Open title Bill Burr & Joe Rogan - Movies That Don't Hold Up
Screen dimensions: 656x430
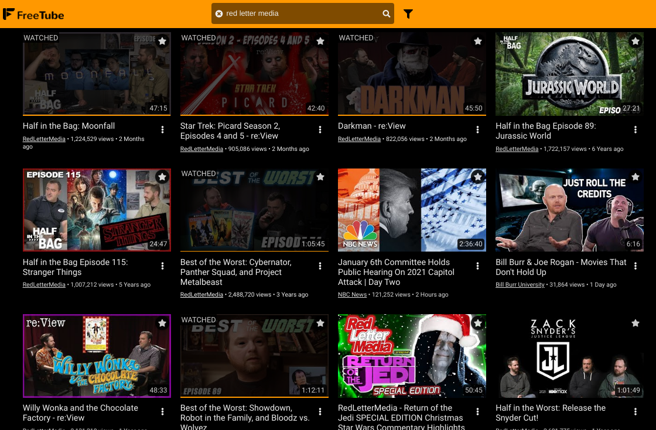pos(561,267)
